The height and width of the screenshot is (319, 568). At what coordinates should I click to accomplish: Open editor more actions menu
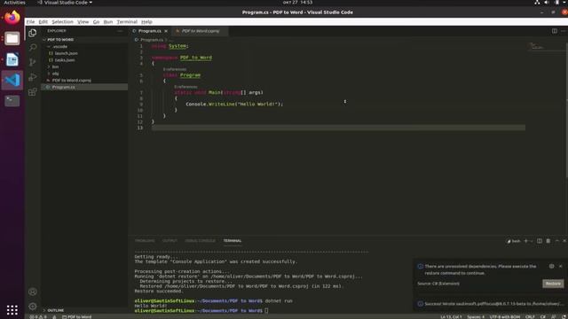(x=564, y=31)
